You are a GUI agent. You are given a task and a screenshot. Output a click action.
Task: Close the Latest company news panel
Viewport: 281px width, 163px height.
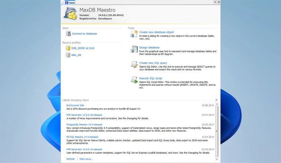tap(216, 100)
